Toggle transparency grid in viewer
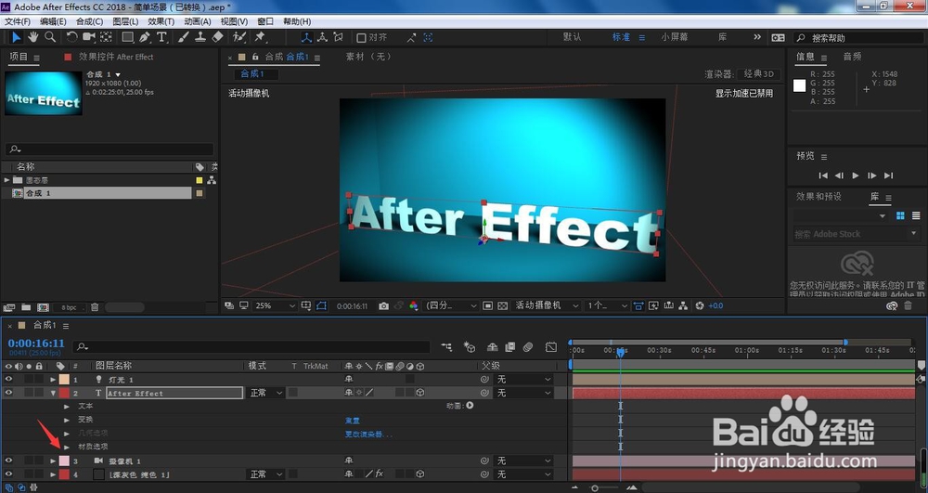928x493 pixels. click(x=502, y=306)
